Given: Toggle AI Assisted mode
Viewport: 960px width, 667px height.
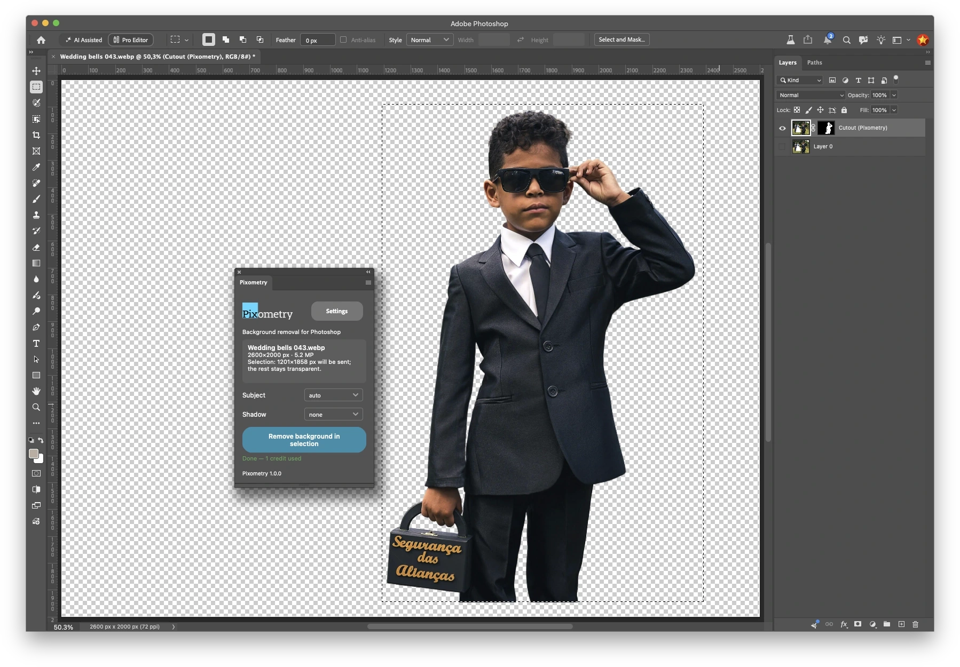Looking at the screenshot, I should pyautogui.click(x=84, y=40).
